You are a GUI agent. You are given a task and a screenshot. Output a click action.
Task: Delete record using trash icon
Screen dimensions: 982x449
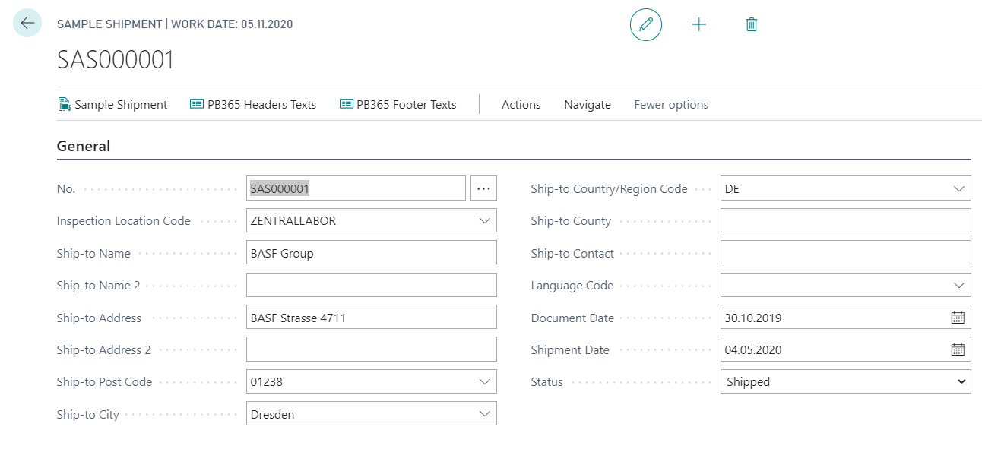pos(752,24)
